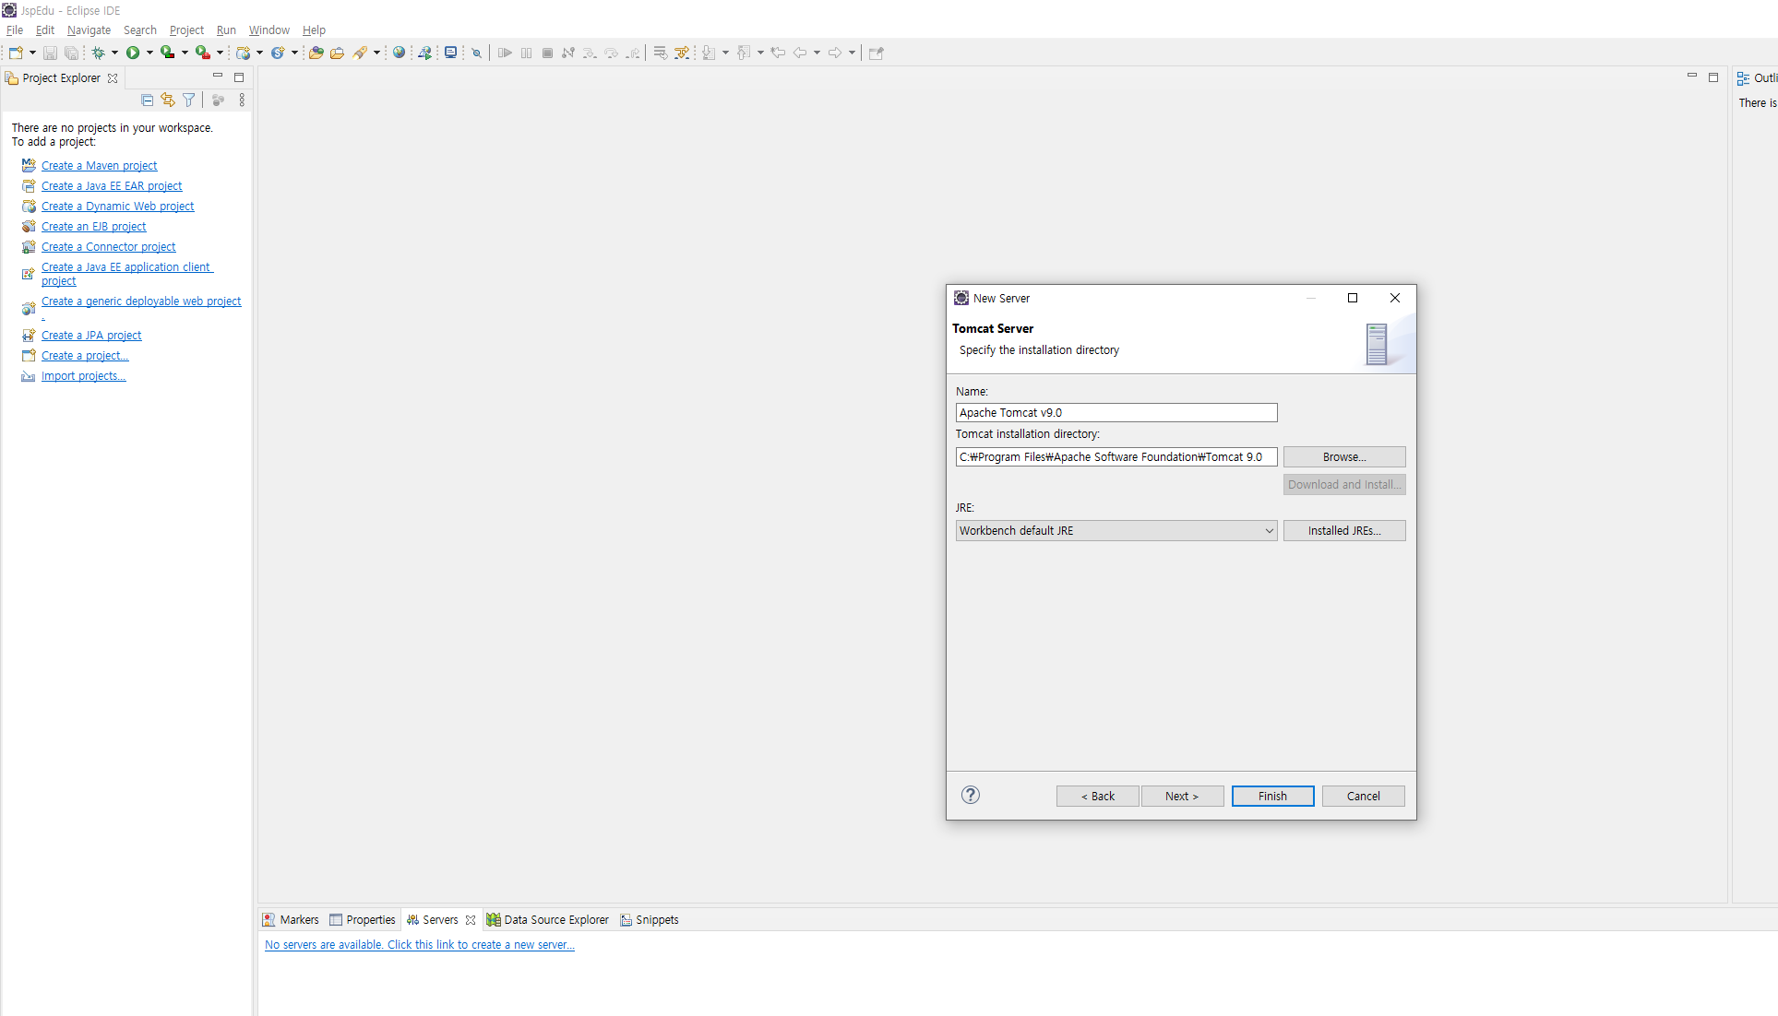Viewport: 1778px width, 1016px height.
Task: Click the Search pen-flashlight toolbar icon
Action: click(x=360, y=53)
